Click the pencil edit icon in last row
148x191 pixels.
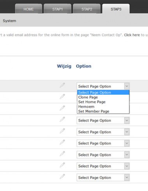[x=62, y=177]
